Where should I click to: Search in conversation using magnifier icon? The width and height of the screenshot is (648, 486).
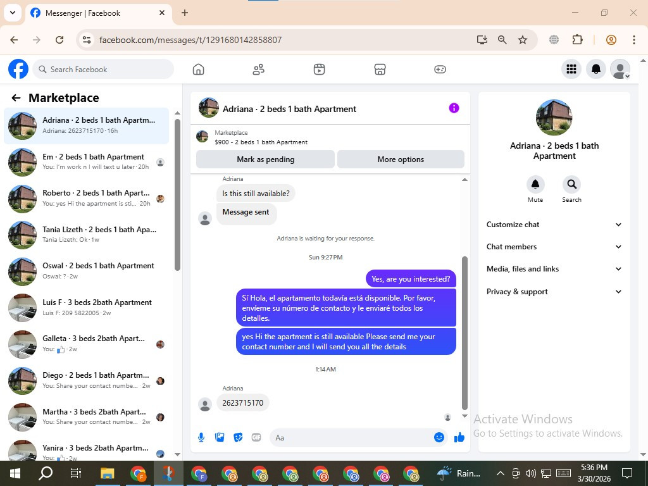pos(571,184)
